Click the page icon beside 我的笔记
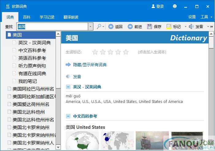This screenshot has width=215, height=151. tap(14, 81)
